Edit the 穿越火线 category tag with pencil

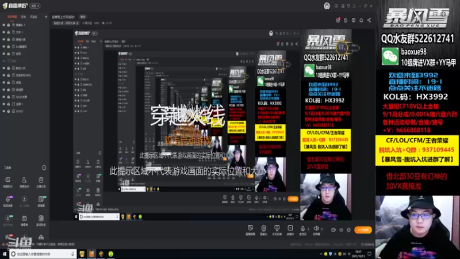pyautogui.click(x=78, y=23)
